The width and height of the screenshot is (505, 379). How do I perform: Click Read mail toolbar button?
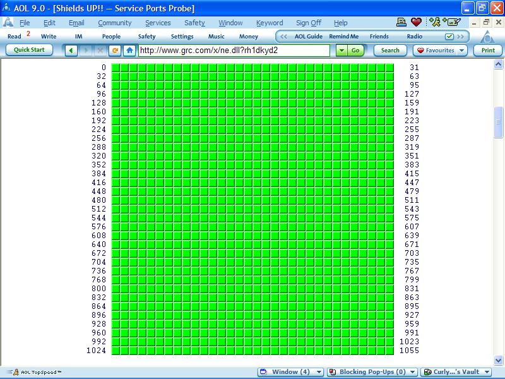click(x=14, y=37)
